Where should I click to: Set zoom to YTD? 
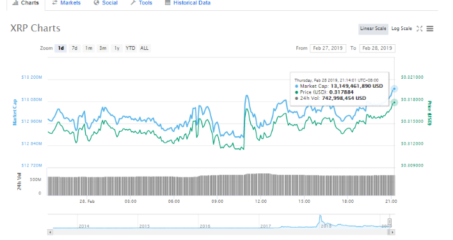pyautogui.click(x=131, y=48)
